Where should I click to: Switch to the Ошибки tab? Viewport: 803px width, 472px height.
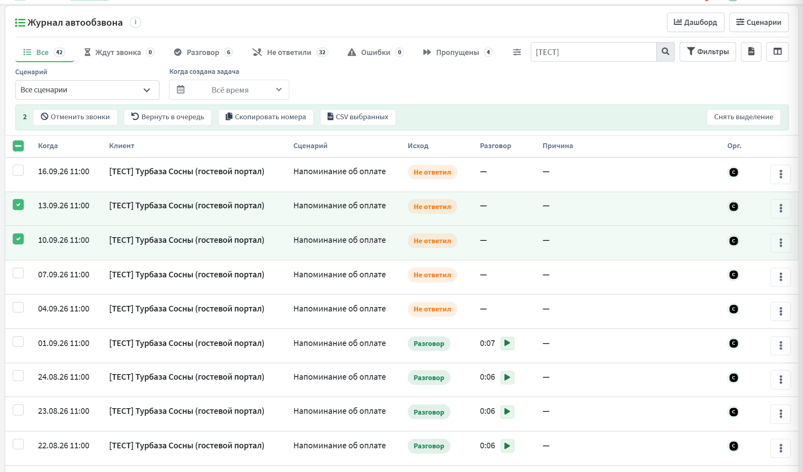coord(375,52)
